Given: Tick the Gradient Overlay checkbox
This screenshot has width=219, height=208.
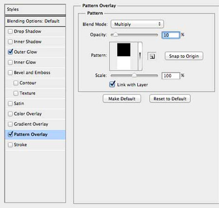Looking at the screenshot, I should point(10,124).
